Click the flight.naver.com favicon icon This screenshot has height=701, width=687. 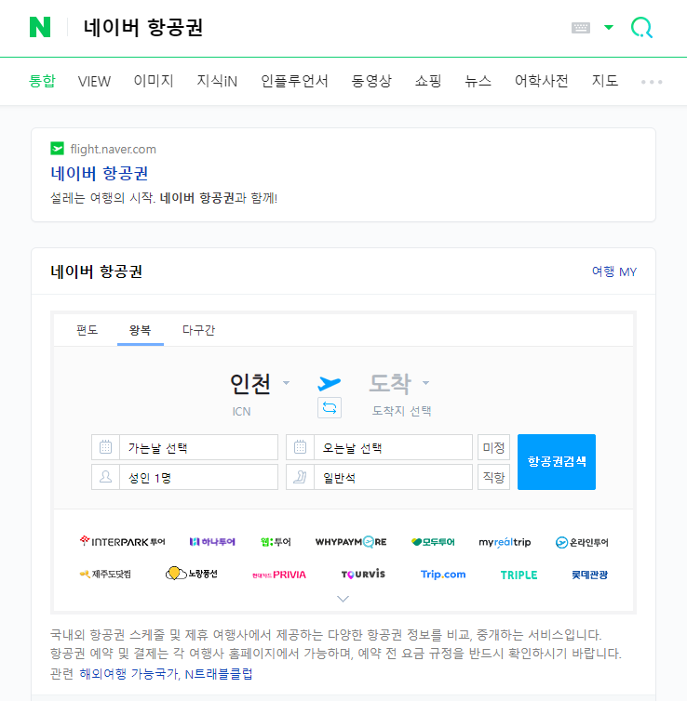tap(58, 149)
